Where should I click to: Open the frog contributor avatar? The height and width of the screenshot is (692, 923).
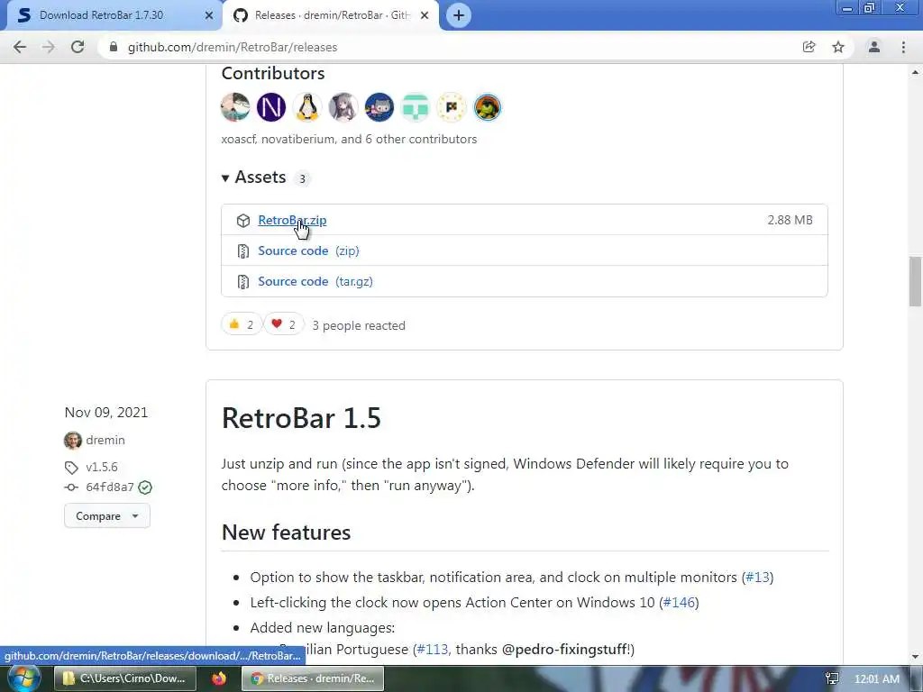pyautogui.click(x=488, y=108)
